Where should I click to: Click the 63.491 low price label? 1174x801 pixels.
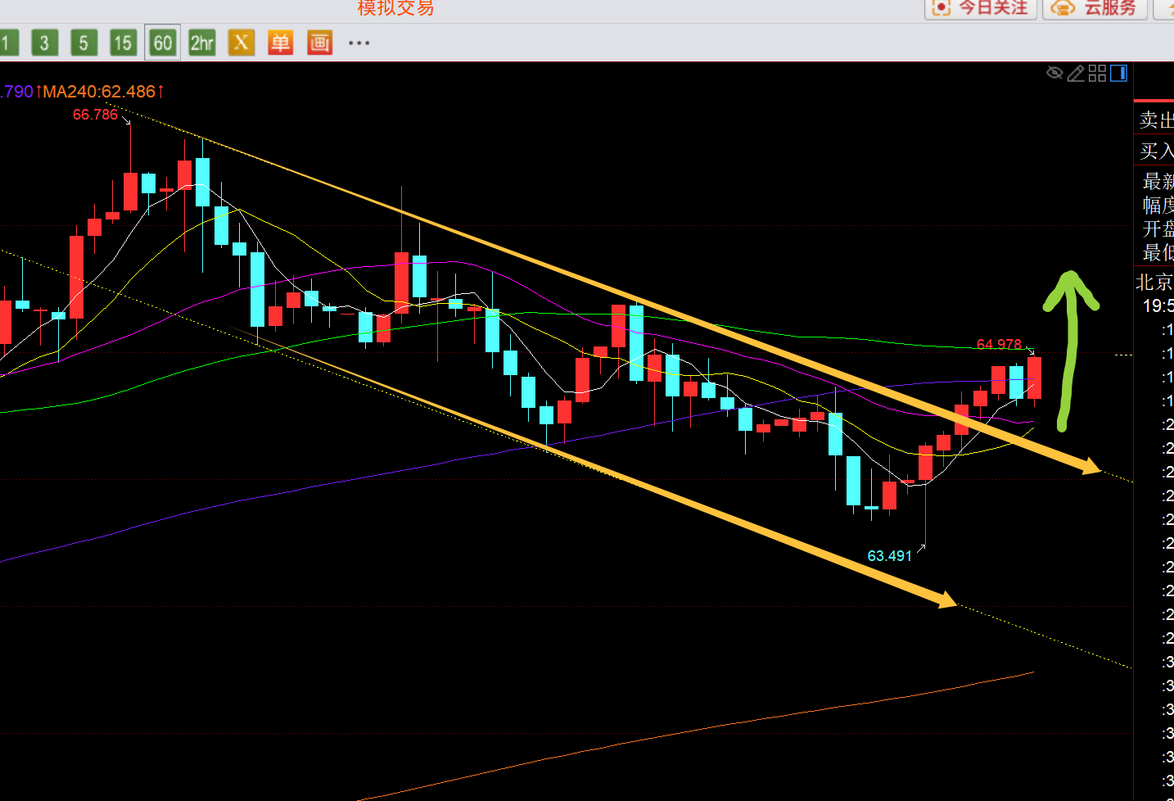coord(889,556)
